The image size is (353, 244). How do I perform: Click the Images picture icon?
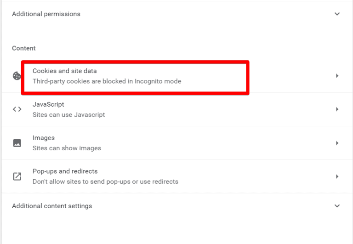pyautogui.click(x=17, y=143)
